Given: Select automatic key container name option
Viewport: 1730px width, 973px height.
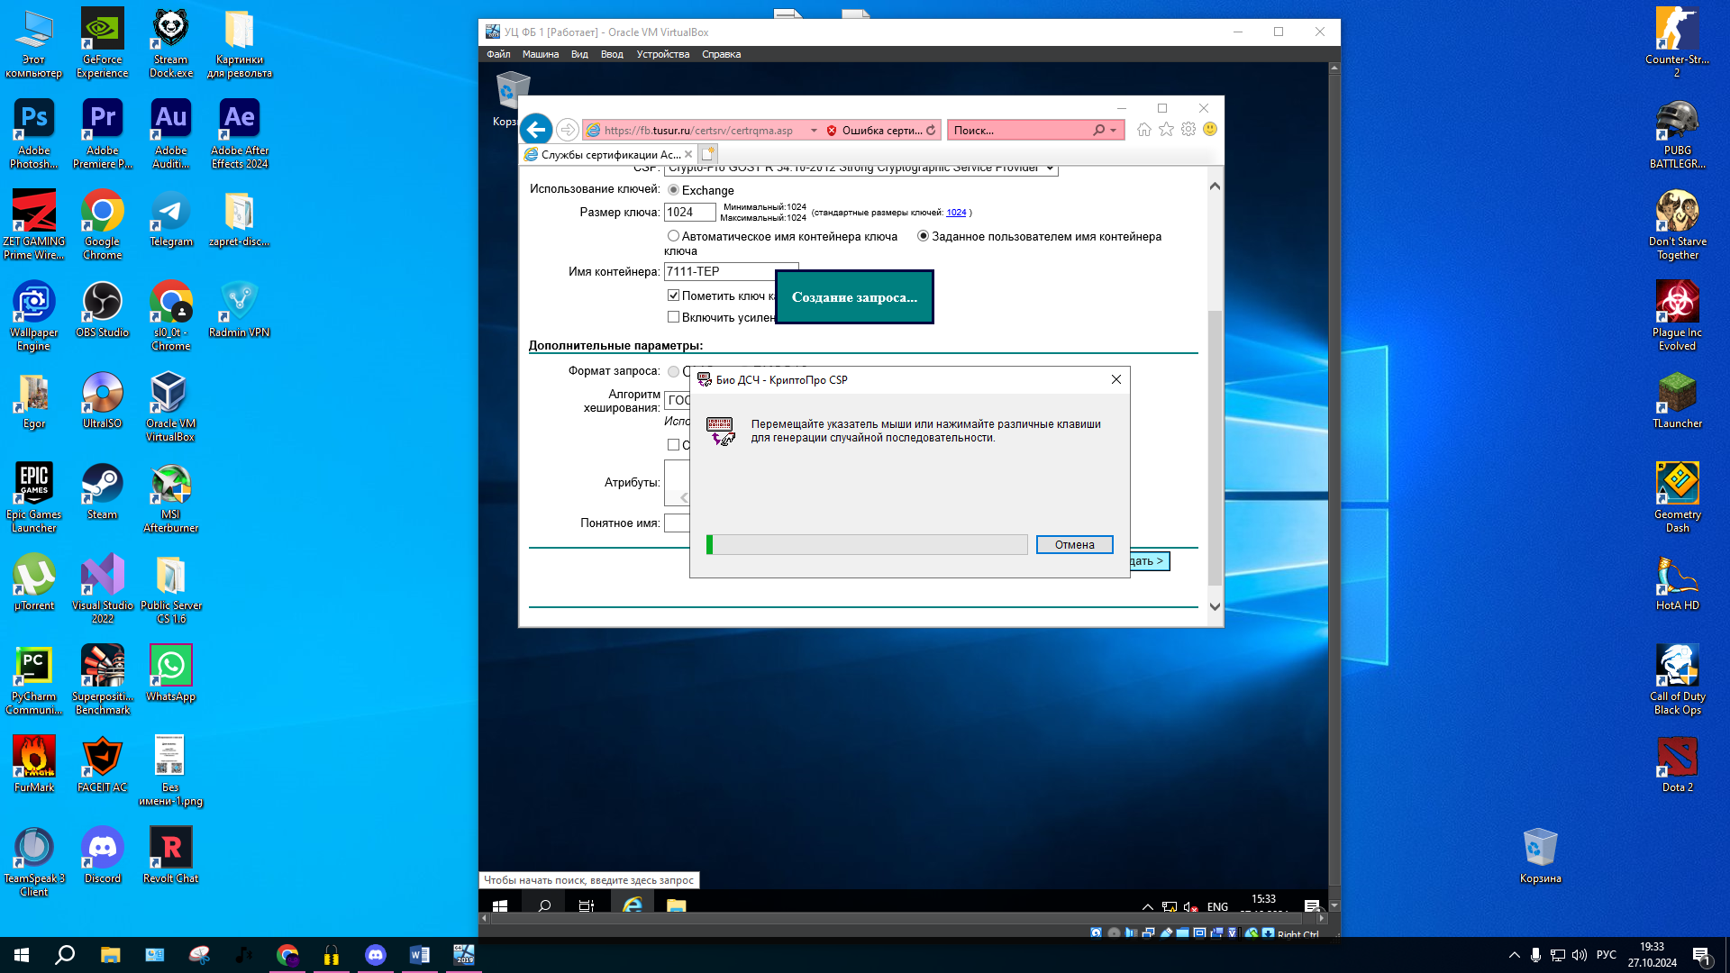Looking at the screenshot, I should pyautogui.click(x=673, y=236).
